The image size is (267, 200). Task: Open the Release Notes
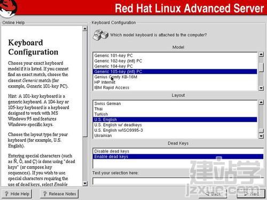coord(59,194)
